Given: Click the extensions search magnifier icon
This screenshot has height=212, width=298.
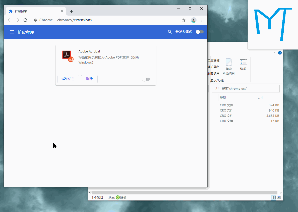Looking at the screenshot, I should pos(170,32).
